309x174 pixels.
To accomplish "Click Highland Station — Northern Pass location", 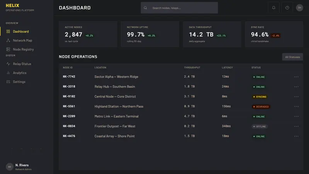I will (119, 106).
